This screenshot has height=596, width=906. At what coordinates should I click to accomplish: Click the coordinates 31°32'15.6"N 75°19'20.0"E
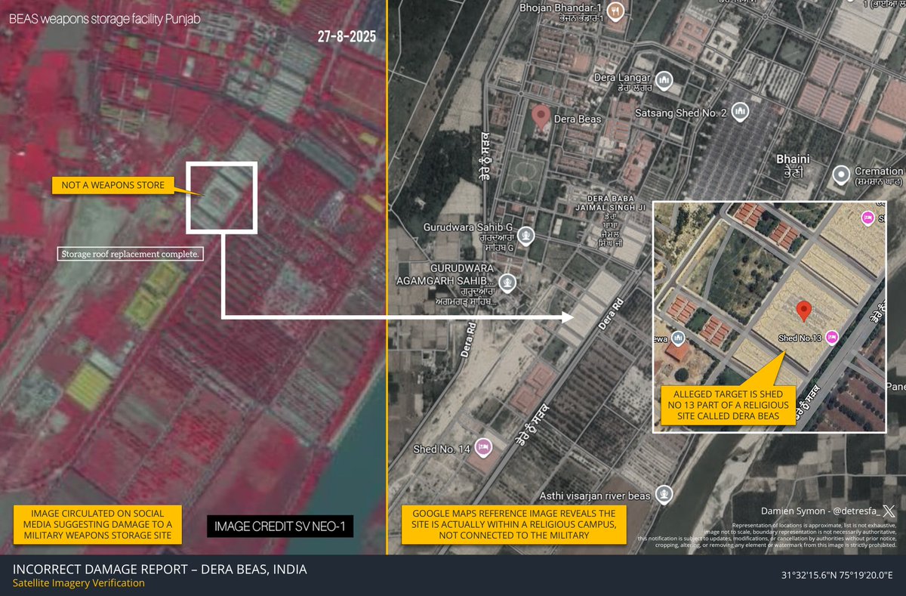tap(837, 576)
